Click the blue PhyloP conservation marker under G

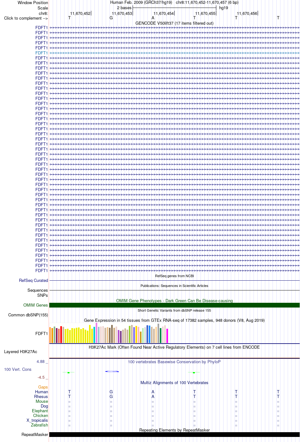(112, 371)
